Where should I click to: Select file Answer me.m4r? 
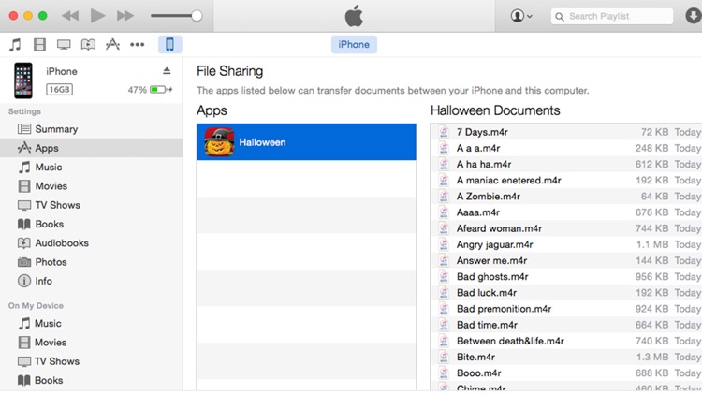566,260
